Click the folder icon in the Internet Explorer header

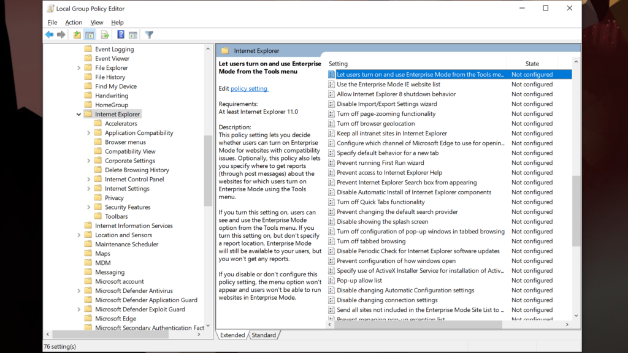(x=225, y=51)
